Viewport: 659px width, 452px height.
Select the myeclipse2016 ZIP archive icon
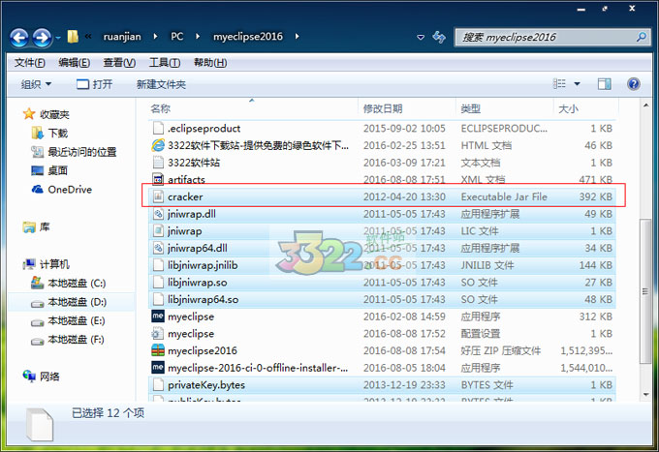coord(158,350)
